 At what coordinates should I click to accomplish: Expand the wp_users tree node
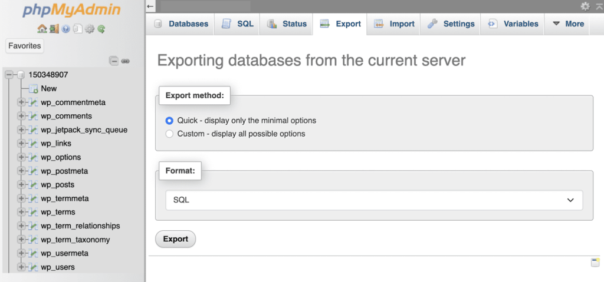pos(21,267)
